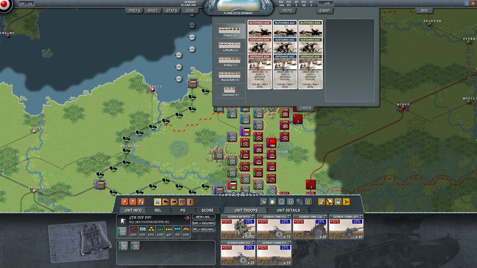Select the German Infantry troop thumbnail
The width and height of the screenshot is (477, 268).
pos(238,227)
